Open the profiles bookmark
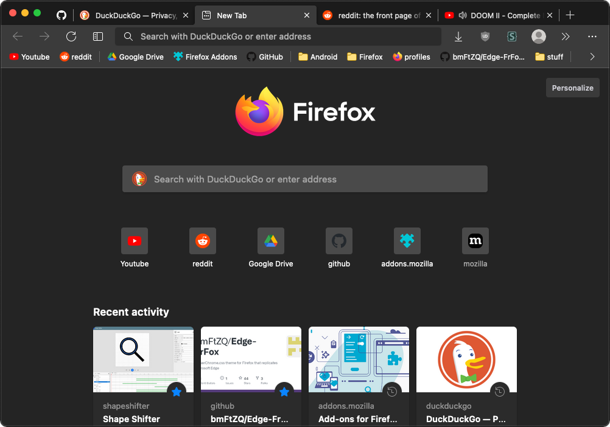The height and width of the screenshot is (427, 610). click(x=412, y=57)
